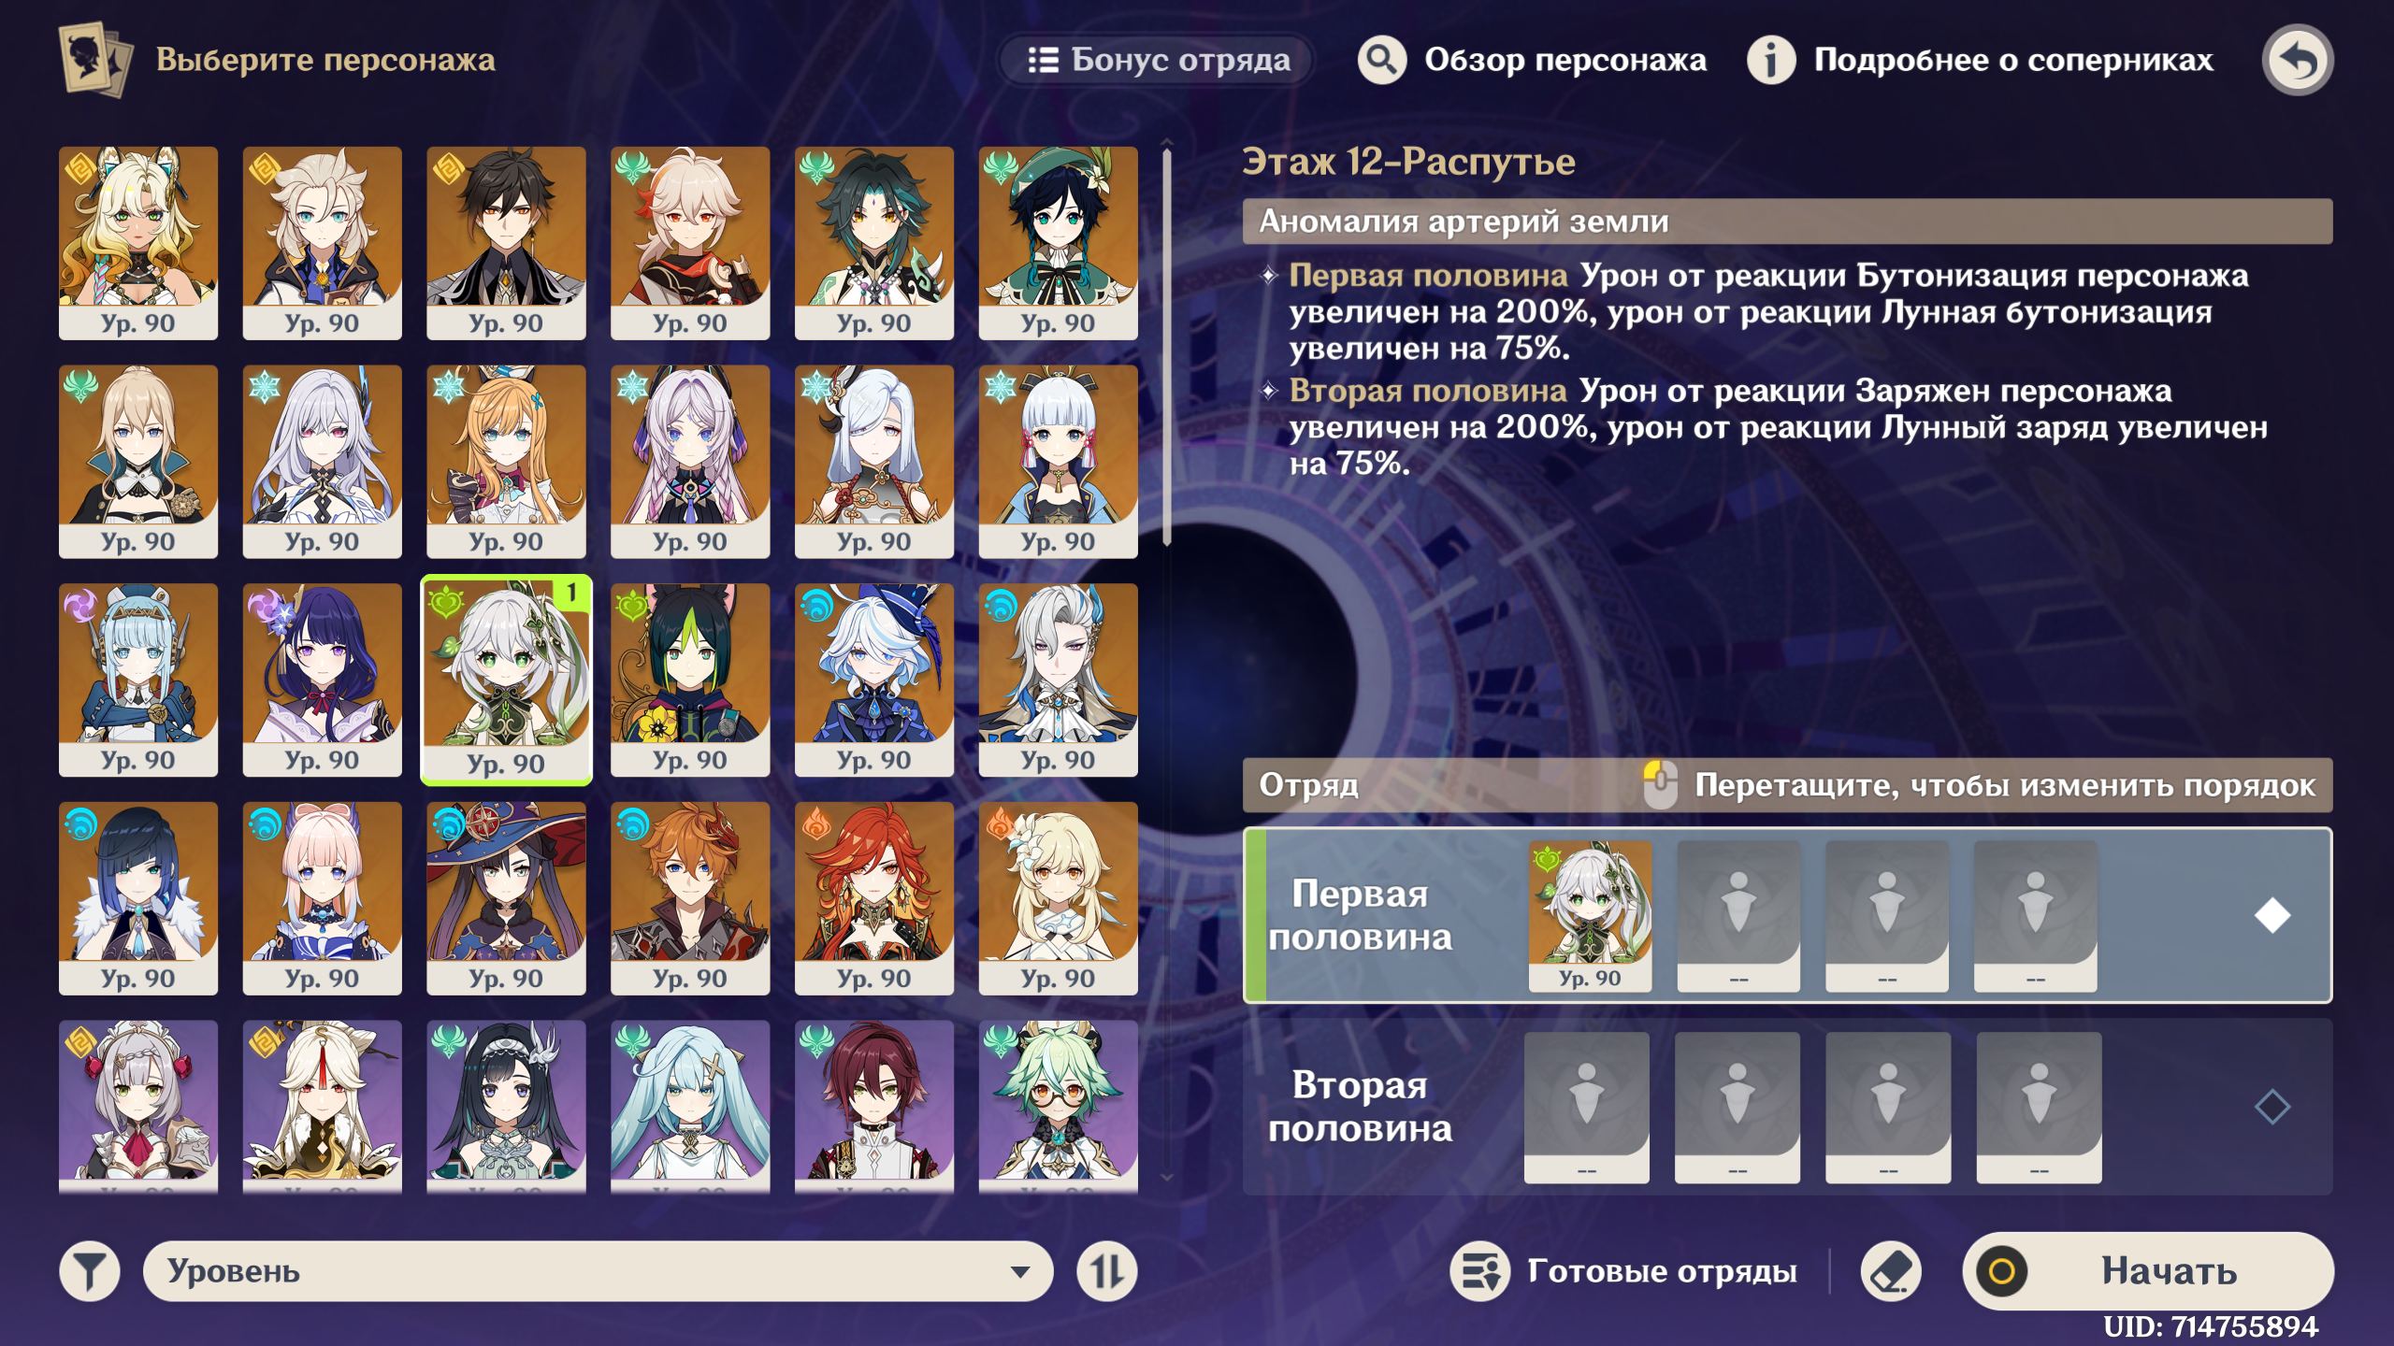The height and width of the screenshot is (1346, 2394).
Task: Switch to the Вторая половина team row
Action: coord(1787,1107)
